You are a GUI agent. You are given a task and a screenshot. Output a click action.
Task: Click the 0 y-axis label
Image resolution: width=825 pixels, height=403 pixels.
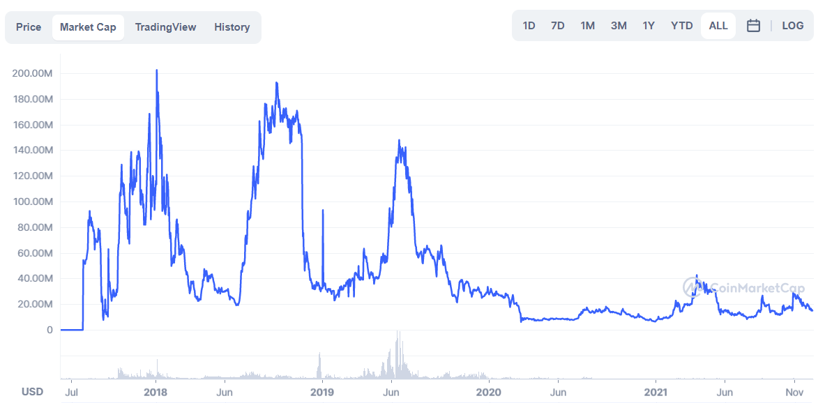[x=50, y=330]
